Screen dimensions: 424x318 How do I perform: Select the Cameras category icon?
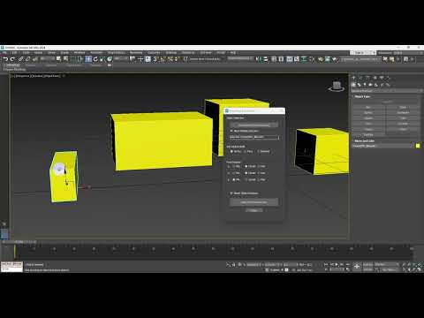click(x=370, y=85)
